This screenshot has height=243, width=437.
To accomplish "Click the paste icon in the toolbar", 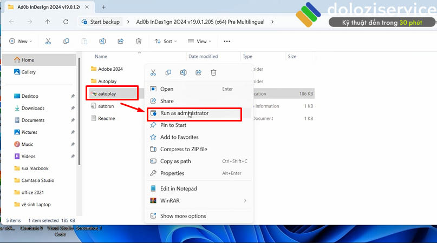I will click(x=84, y=41).
